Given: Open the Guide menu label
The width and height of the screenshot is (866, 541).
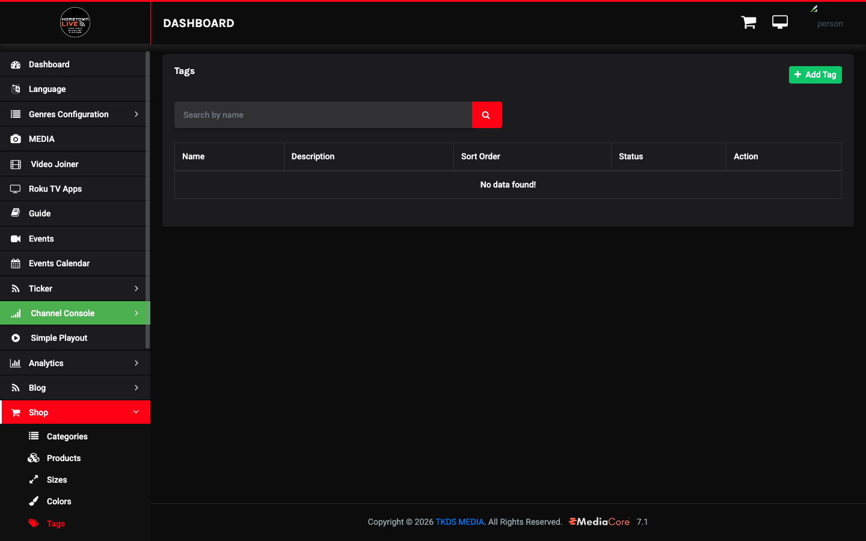Looking at the screenshot, I should (40, 213).
